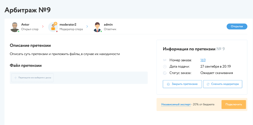This screenshot has width=253, height=125.
Task: Open order number 169 link
Action: coord(203,60)
